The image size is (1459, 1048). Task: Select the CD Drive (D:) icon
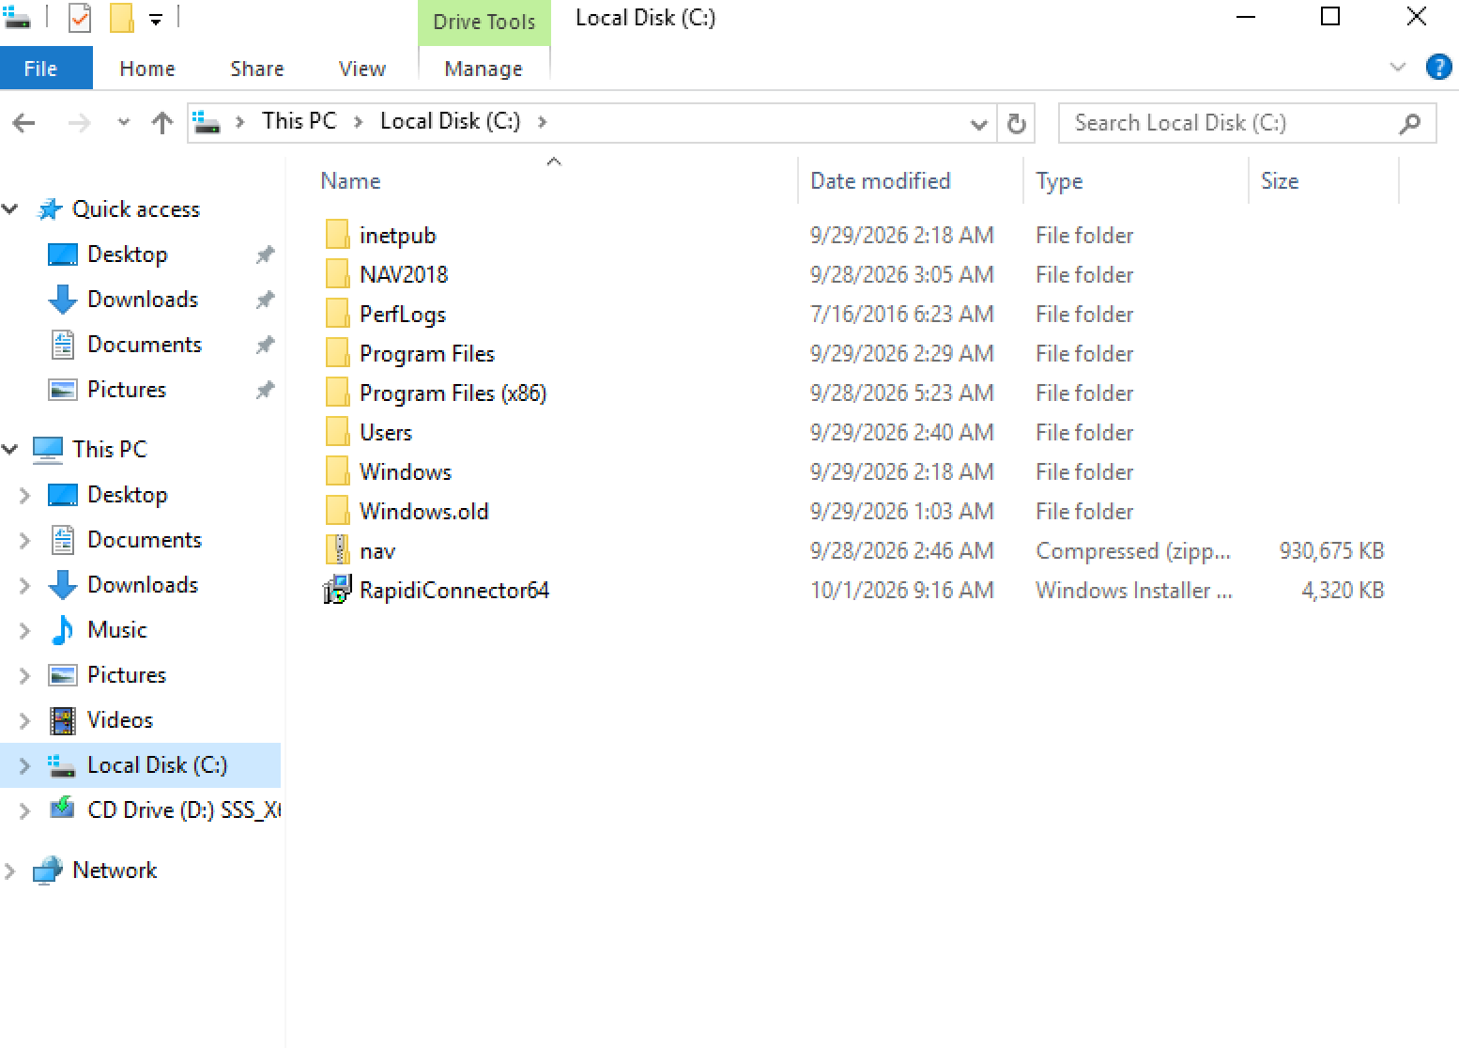[x=63, y=808]
